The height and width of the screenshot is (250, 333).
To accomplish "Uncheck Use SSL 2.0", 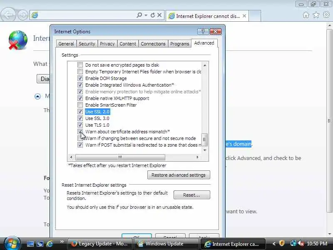I will pyautogui.click(x=80, y=111).
